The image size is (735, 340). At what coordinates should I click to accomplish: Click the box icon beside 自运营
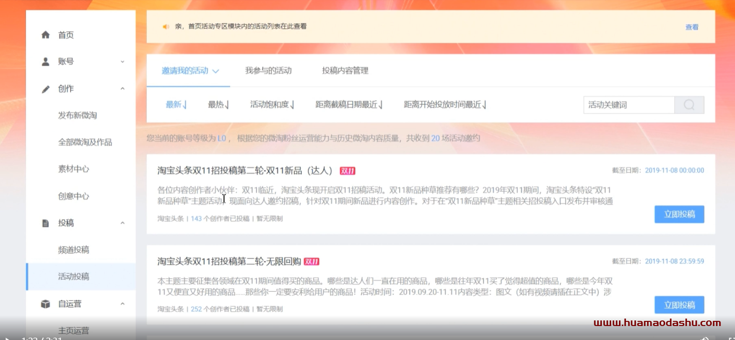coord(46,304)
